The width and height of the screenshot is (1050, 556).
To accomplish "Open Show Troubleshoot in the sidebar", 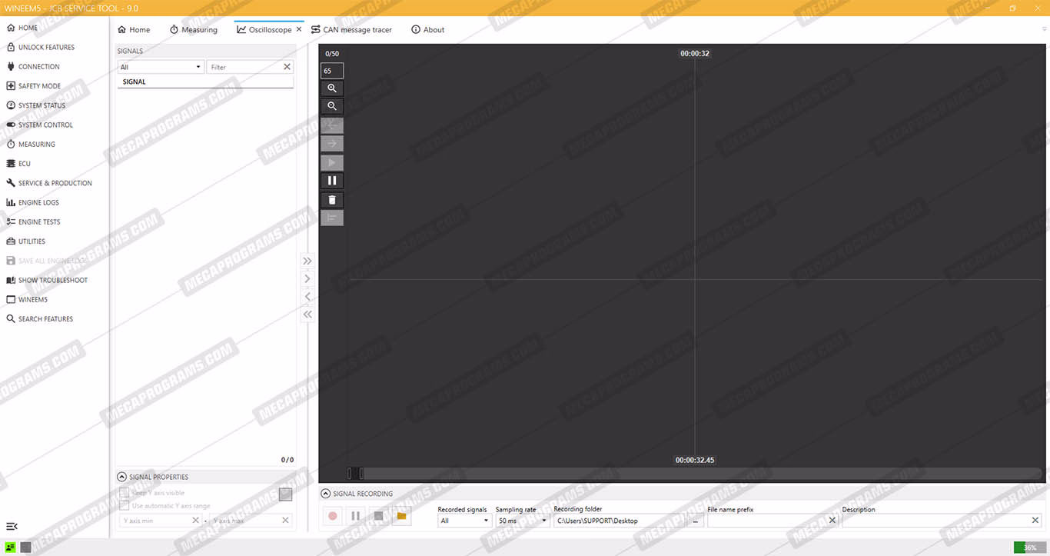I will click(x=52, y=280).
